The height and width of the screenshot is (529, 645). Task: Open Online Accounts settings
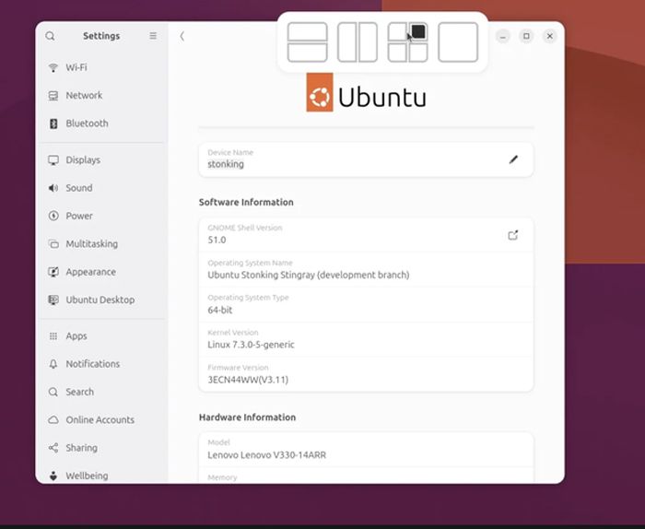tap(103, 419)
